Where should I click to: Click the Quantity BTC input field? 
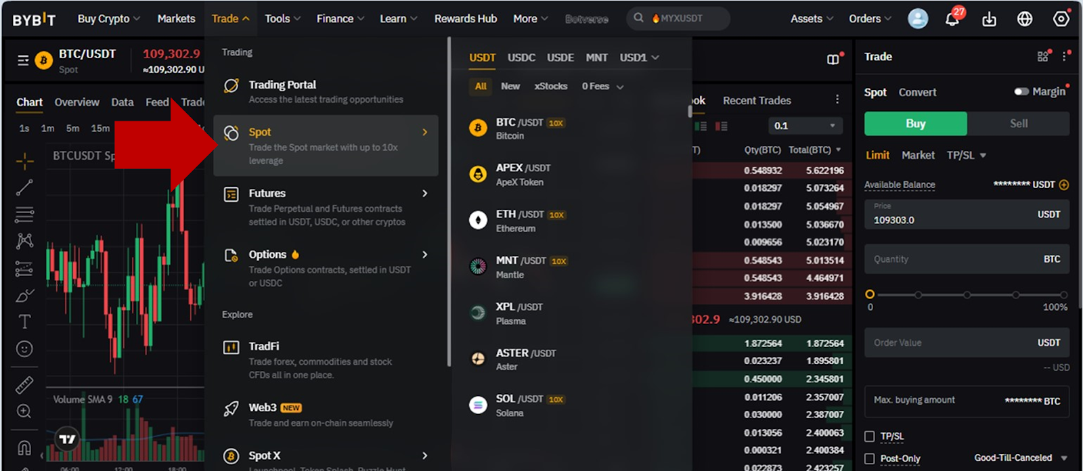[954, 259]
